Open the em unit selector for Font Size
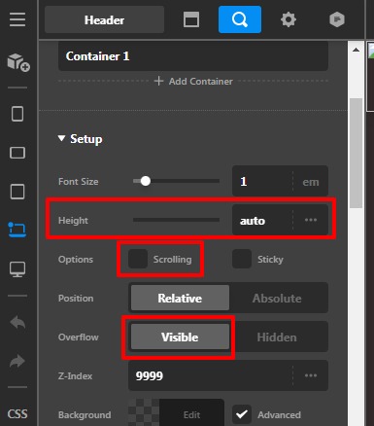 pyautogui.click(x=311, y=182)
